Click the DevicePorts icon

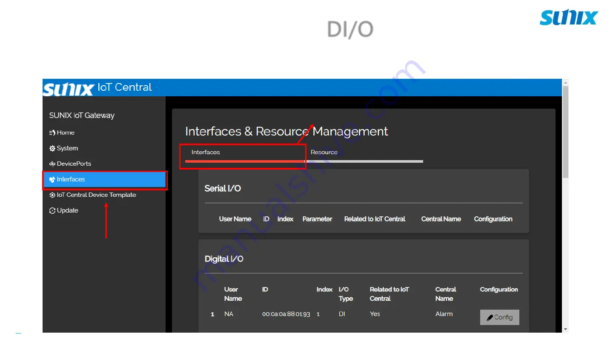pyautogui.click(x=52, y=164)
